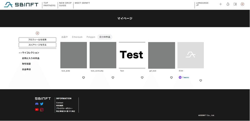
Task: Open the Contact footer link
Action: 60,103
